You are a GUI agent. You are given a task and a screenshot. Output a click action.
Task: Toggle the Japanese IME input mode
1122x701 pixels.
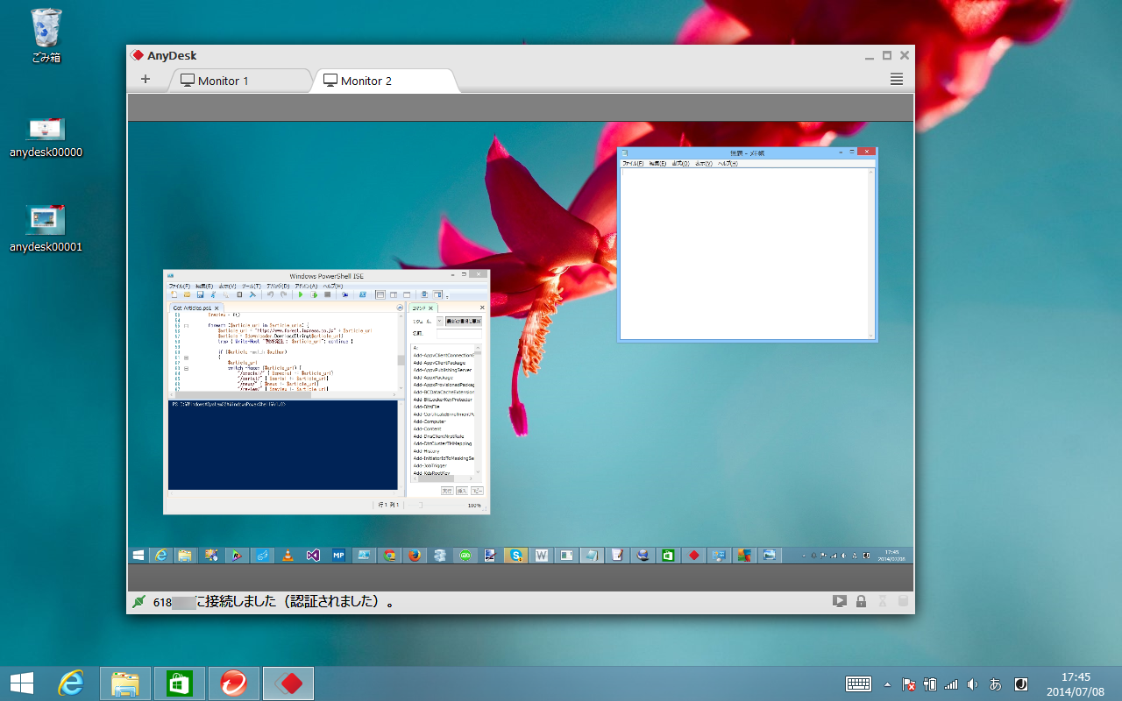tap(996, 683)
